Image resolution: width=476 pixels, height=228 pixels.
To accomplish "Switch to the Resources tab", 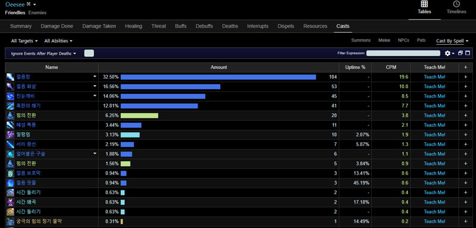I will (x=315, y=26).
